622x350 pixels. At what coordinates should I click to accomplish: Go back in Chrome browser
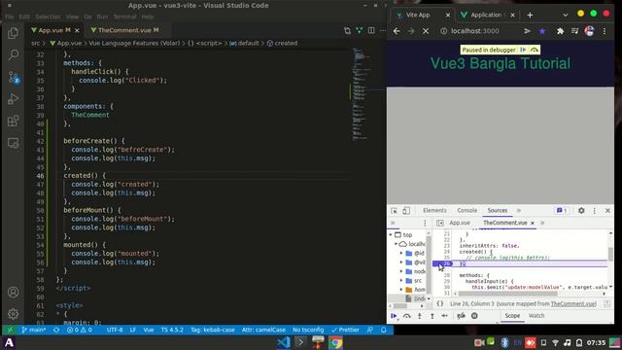tap(397, 31)
